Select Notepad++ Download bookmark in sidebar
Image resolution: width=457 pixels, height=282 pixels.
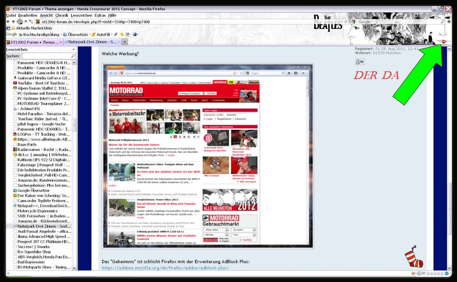click(44, 206)
